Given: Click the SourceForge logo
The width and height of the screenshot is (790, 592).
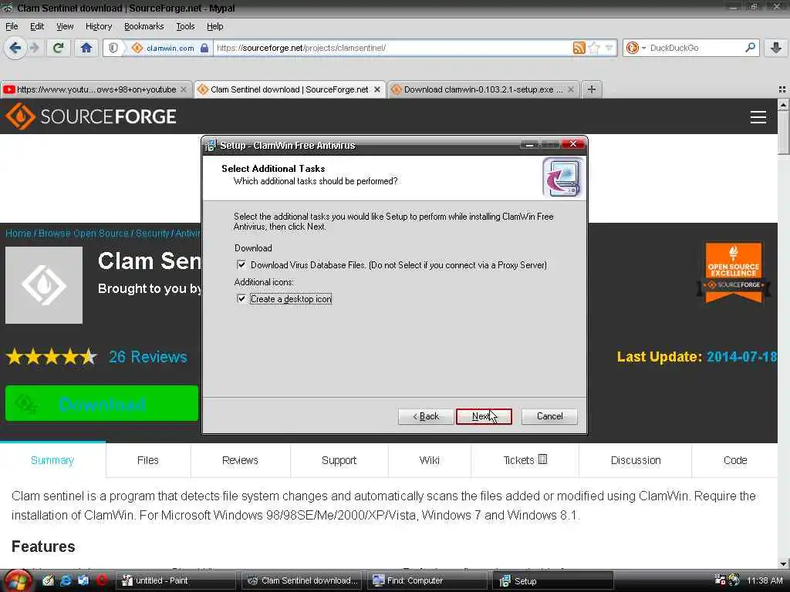Looking at the screenshot, I should click(x=91, y=116).
